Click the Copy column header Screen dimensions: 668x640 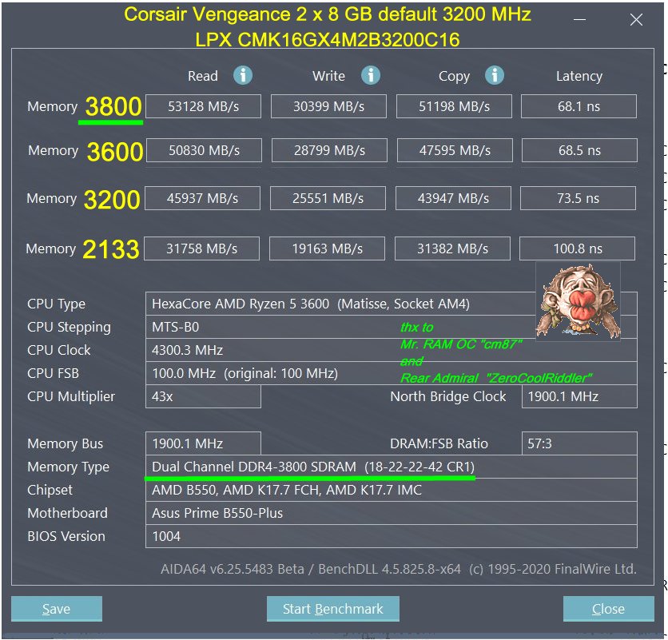tap(454, 76)
